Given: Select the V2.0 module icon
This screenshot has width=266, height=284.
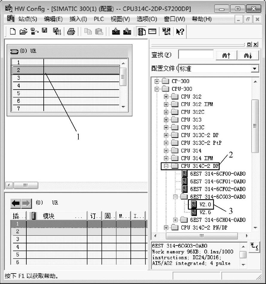Looking at the screenshot, I should (x=194, y=205).
